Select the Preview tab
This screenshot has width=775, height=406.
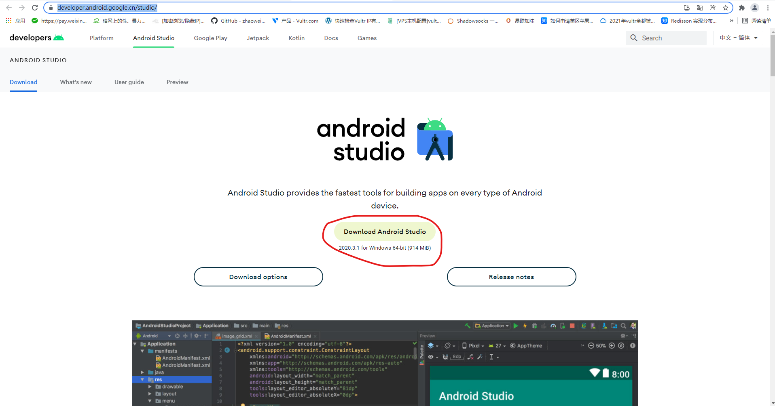pyautogui.click(x=177, y=82)
